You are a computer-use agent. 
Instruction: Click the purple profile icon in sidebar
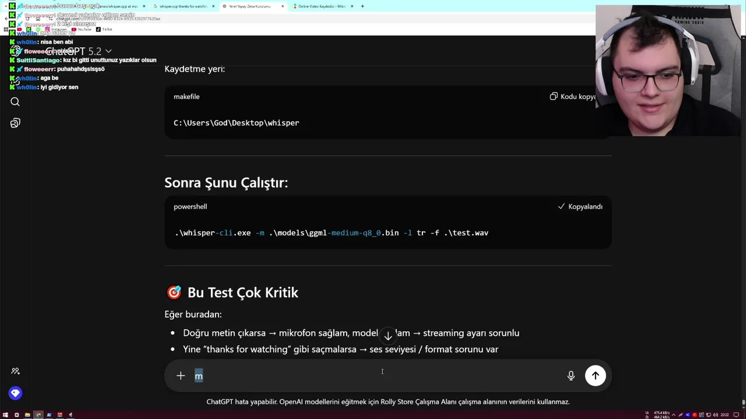[15, 393]
